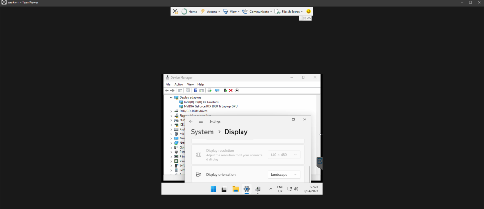Click the network icon in the system tray

[290, 189]
